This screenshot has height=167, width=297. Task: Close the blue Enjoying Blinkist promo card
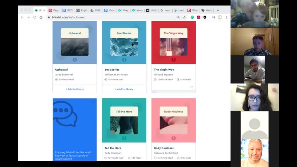coord(94,102)
